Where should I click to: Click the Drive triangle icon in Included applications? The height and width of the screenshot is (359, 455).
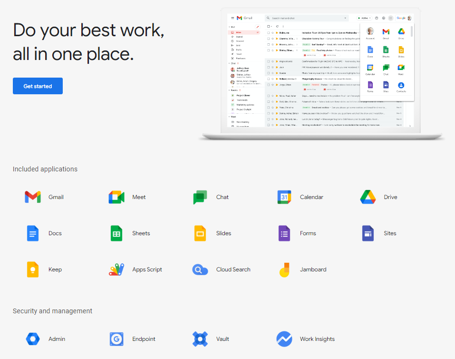[368, 197]
